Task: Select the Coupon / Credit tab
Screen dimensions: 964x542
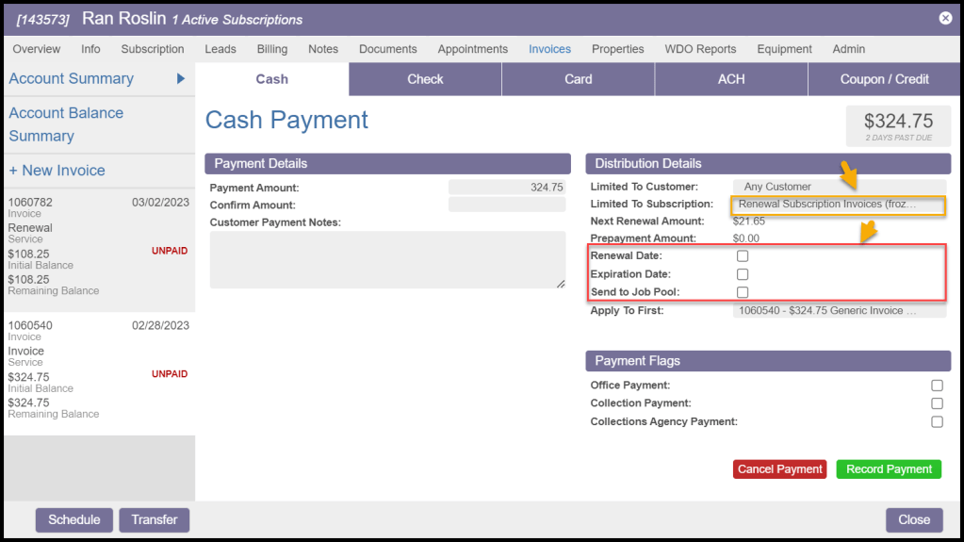Action: pyautogui.click(x=884, y=79)
